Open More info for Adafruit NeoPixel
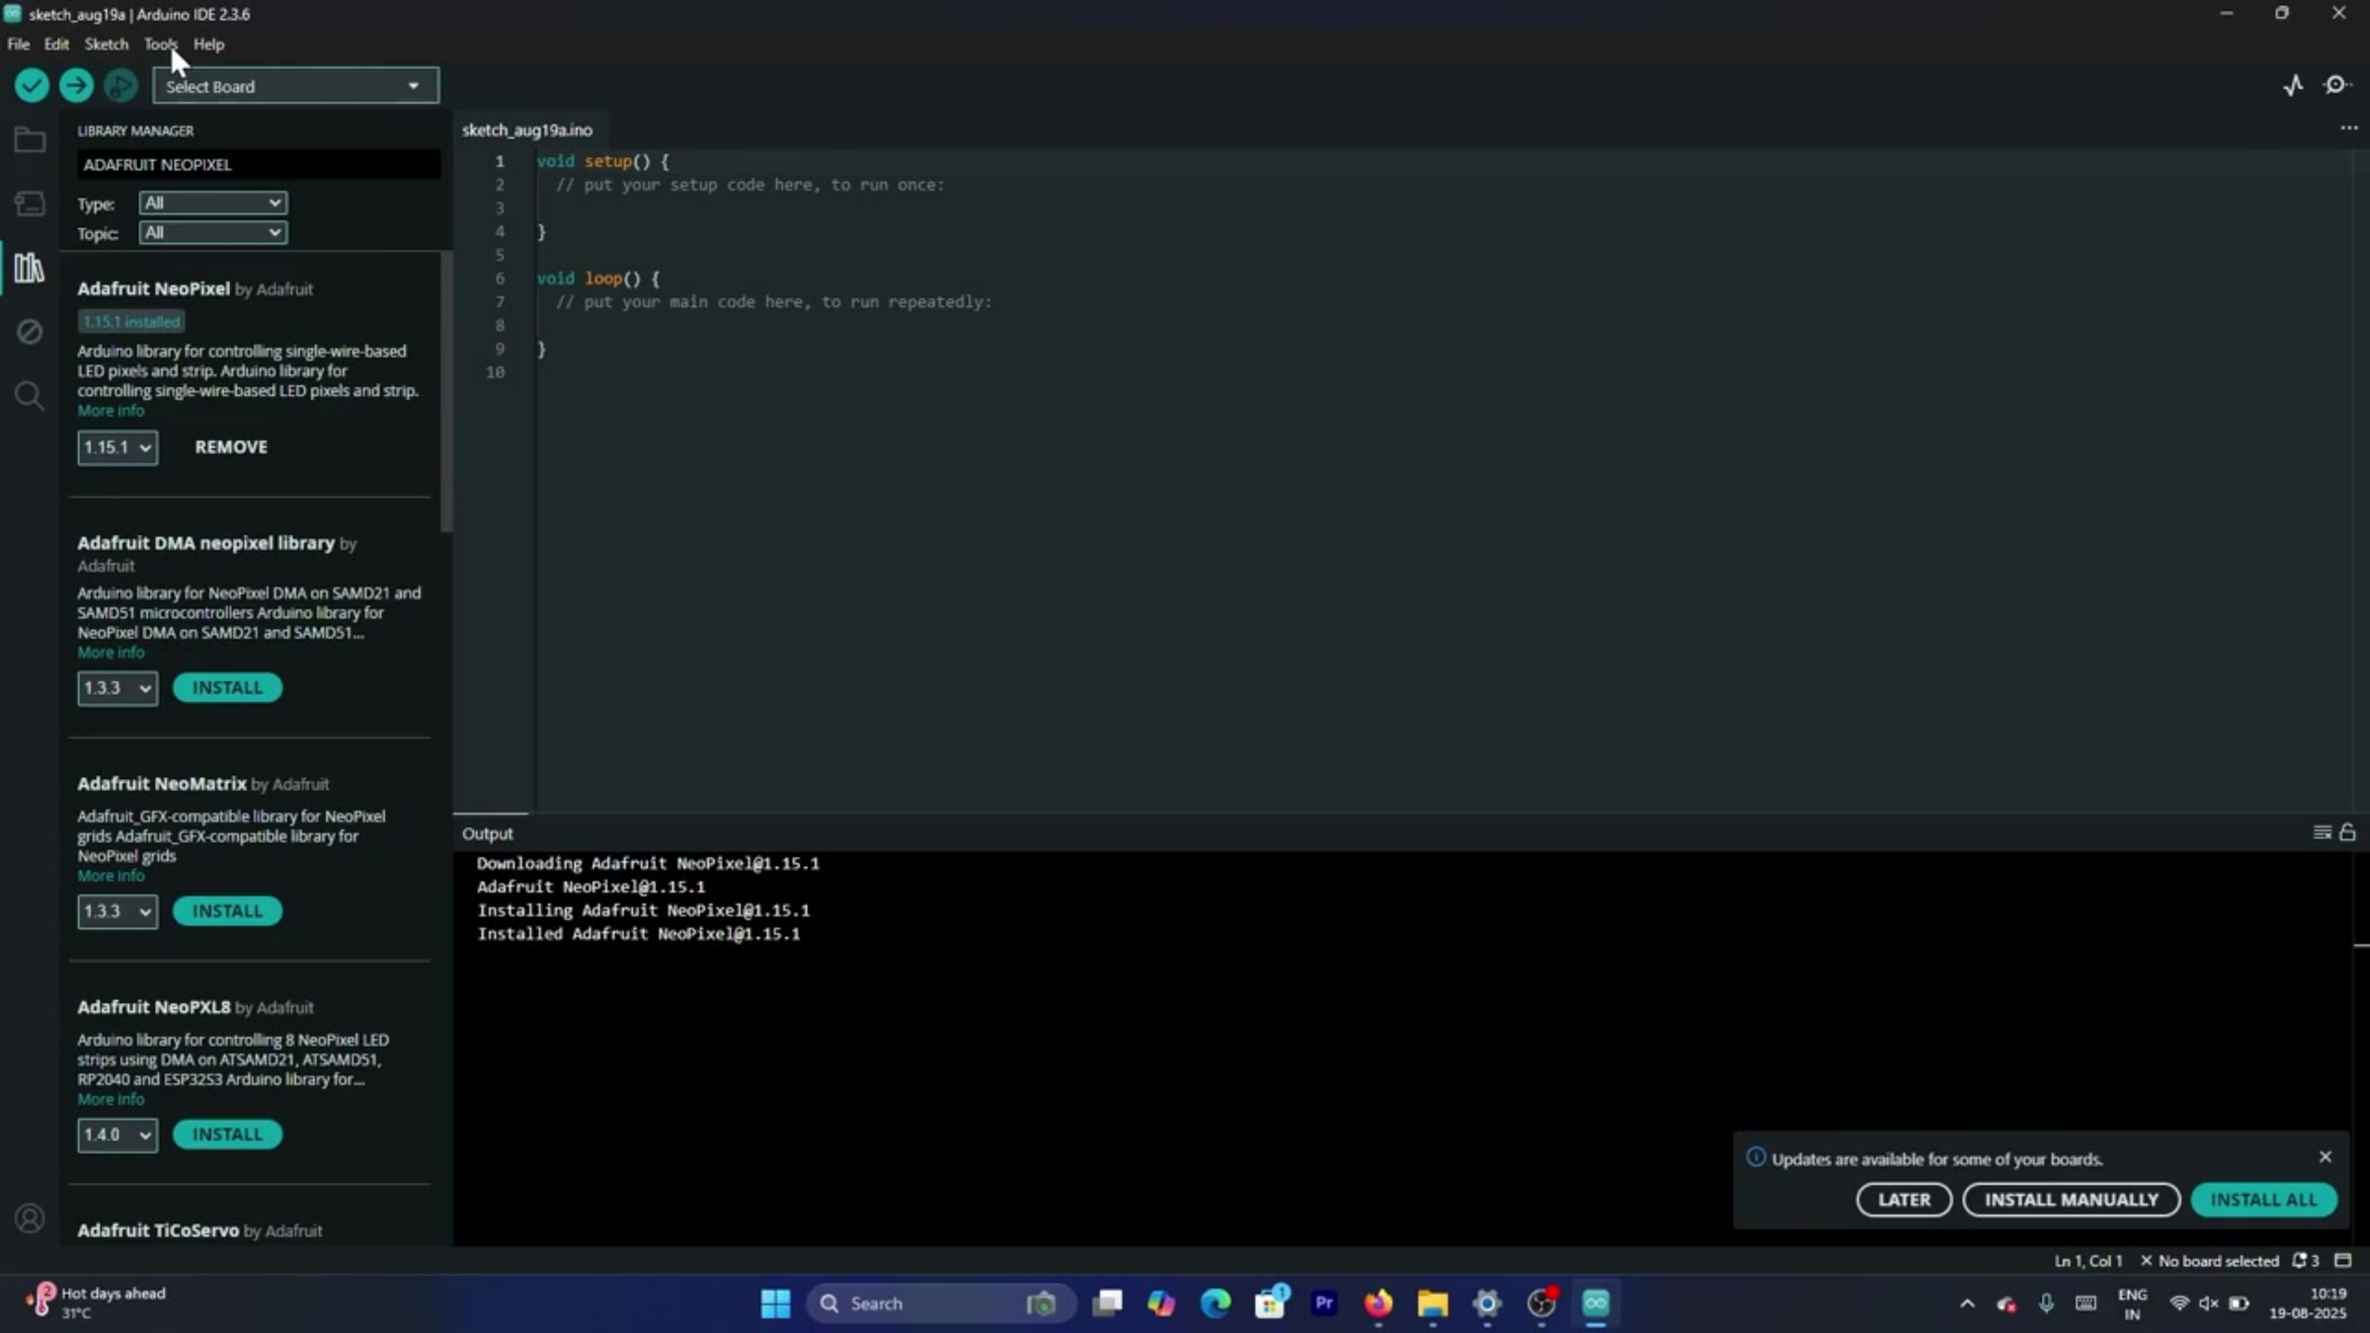This screenshot has width=2370, height=1333. [x=111, y=411]
